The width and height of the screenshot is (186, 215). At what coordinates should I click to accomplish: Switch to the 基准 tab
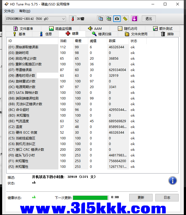point(19,34)
